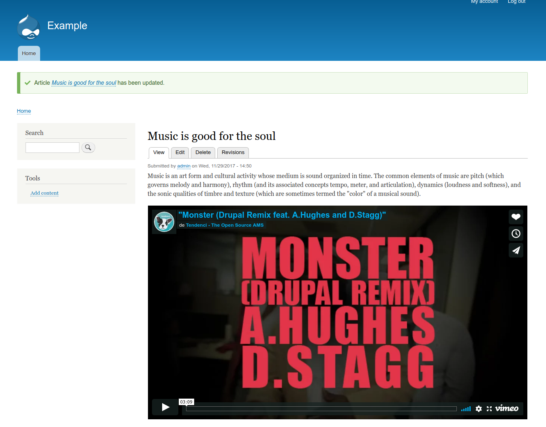
Task: Click the Log out link
Action: point(516,2)
